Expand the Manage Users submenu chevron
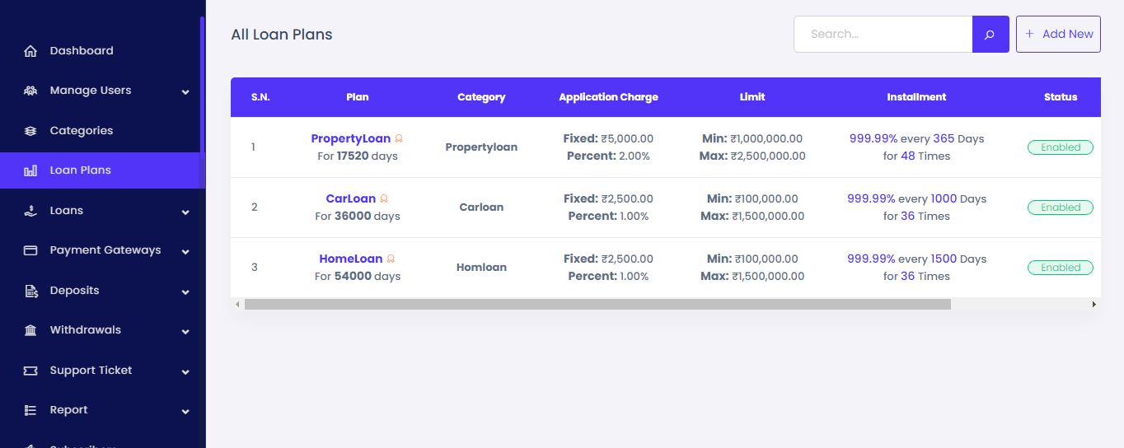The image size is (1124, 448). pos(185,91)
